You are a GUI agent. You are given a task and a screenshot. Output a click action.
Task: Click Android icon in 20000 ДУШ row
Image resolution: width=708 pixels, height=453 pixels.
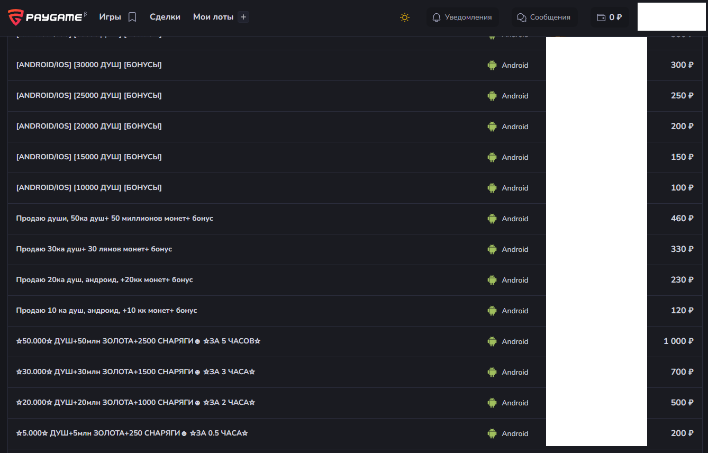(492, 126)
